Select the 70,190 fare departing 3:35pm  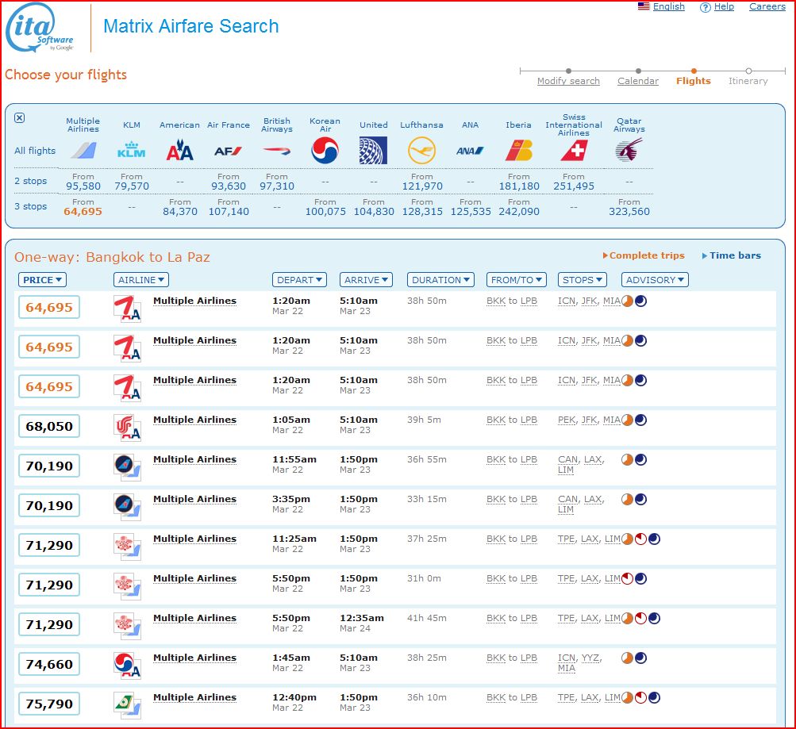(49, 505)
